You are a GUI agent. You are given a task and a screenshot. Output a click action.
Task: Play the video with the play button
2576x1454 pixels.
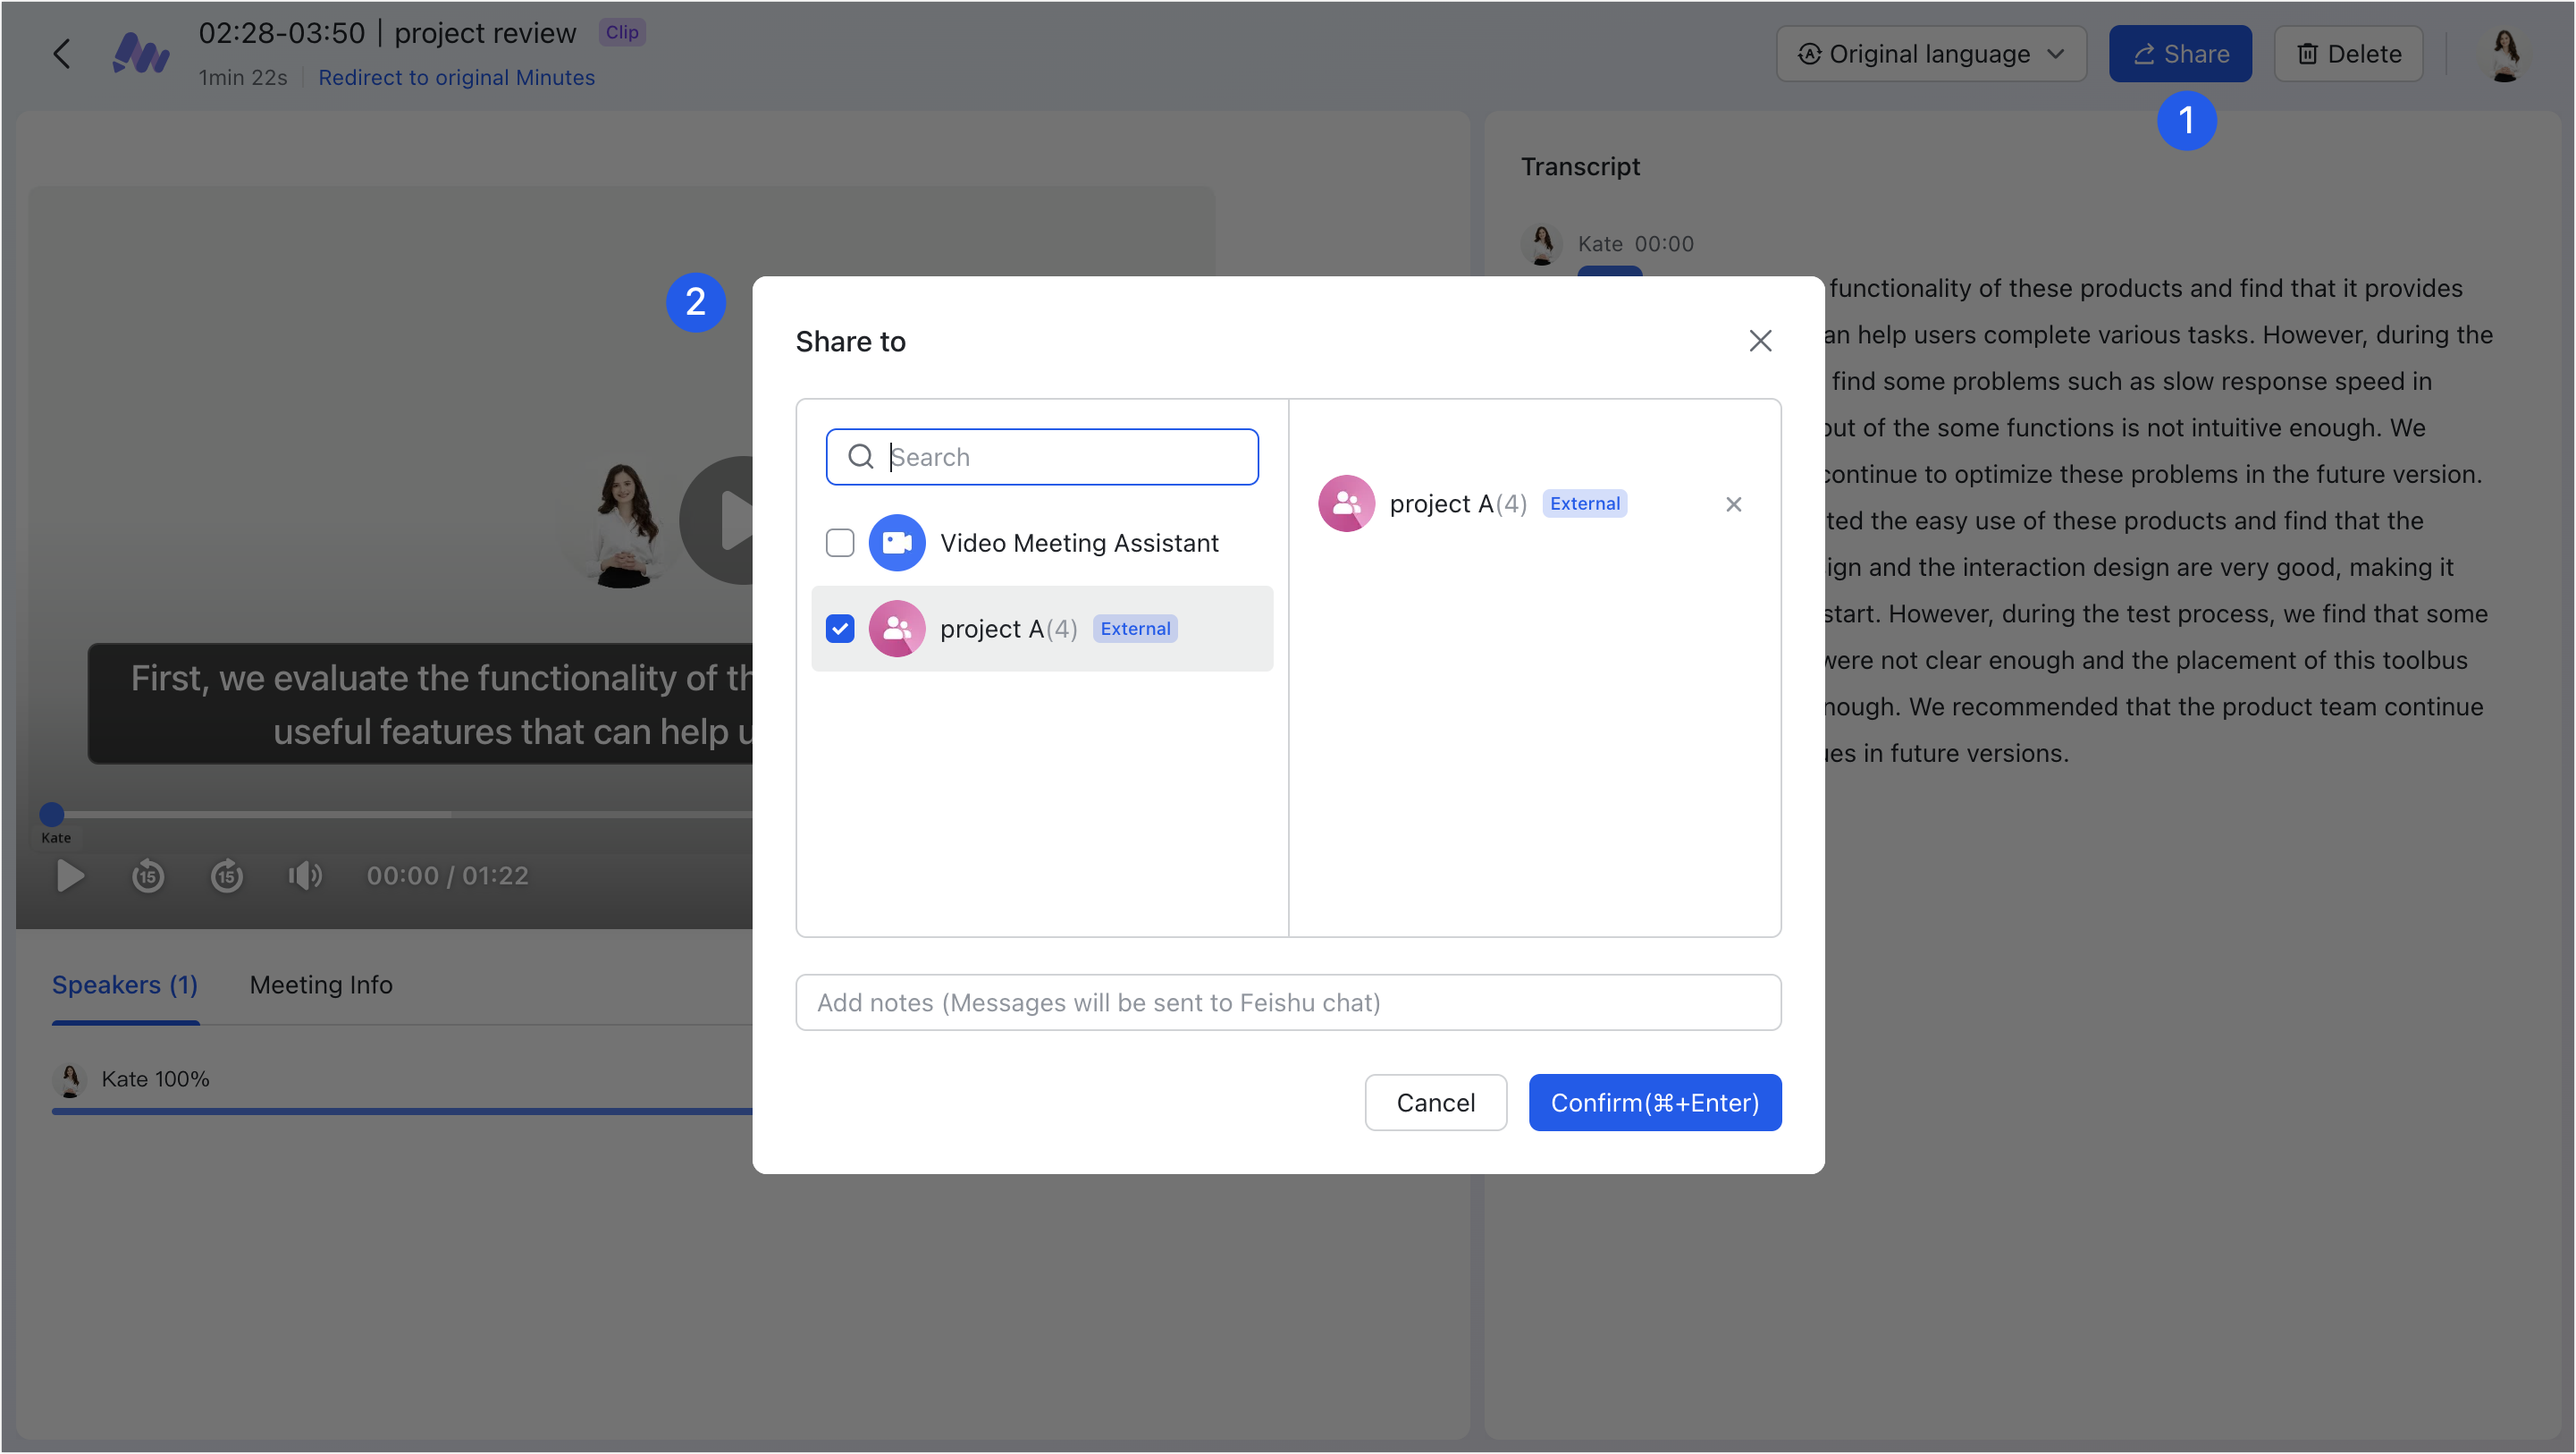69,875
